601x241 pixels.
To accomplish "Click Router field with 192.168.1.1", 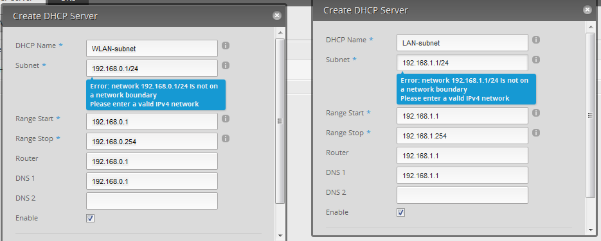I will [463, 156].
